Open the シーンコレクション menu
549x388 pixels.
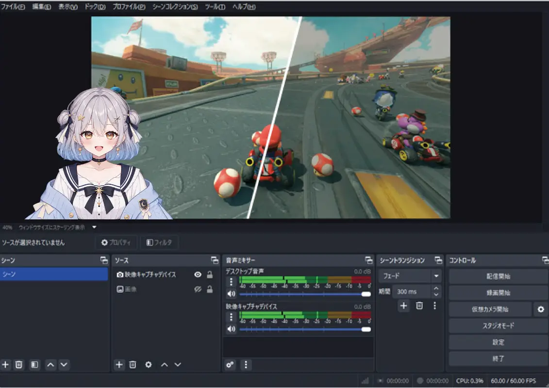[x=175, y=7]
